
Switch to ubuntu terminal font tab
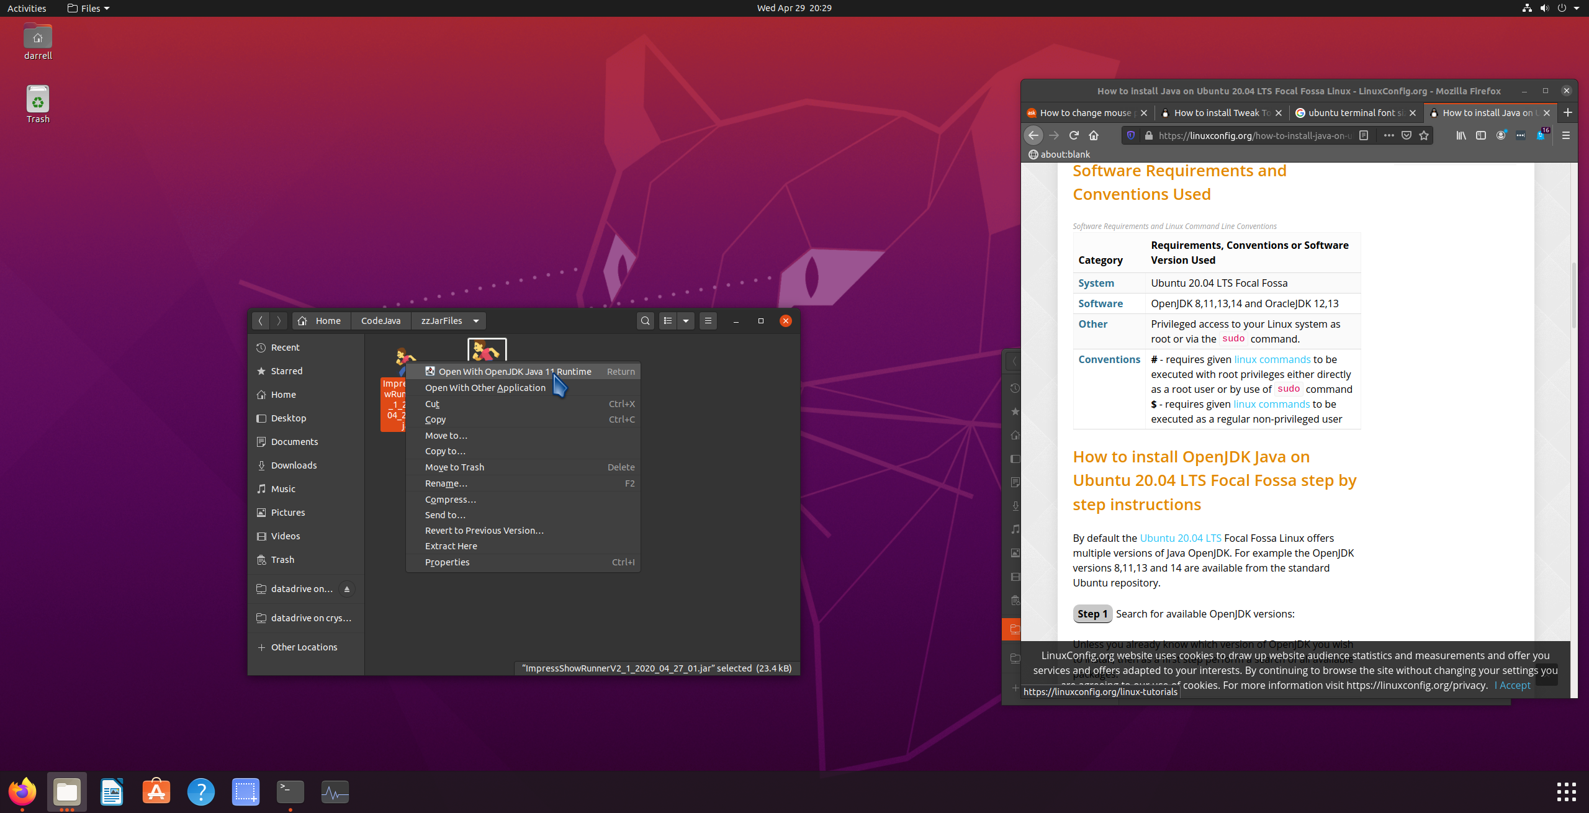pyautogui.click(x=1355, y=113)
